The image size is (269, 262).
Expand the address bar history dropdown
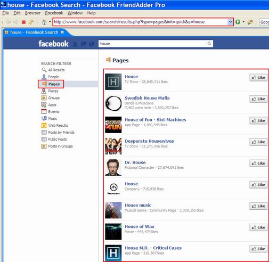(230, 22)
